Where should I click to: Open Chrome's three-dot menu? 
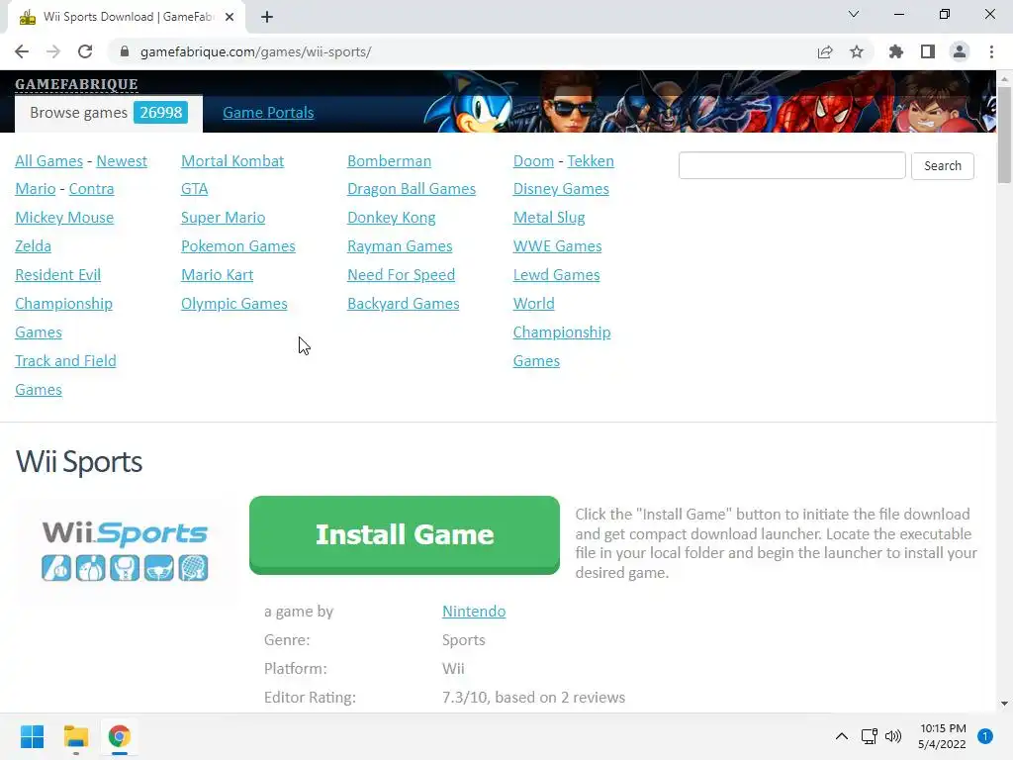click(991, 51)
